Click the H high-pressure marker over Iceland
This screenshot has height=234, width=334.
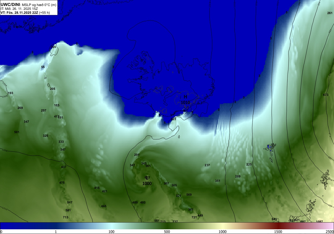tap(185, 97)
